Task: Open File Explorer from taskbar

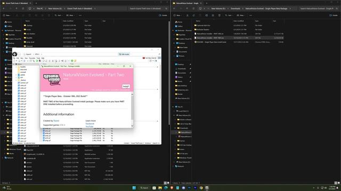Action: point(160,188)
